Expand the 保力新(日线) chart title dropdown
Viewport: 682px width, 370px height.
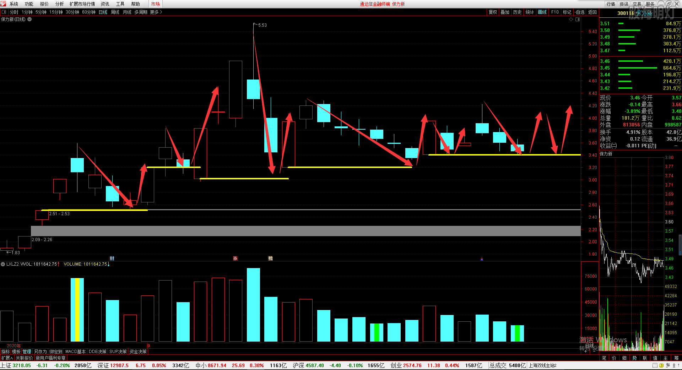pos(30,19)
